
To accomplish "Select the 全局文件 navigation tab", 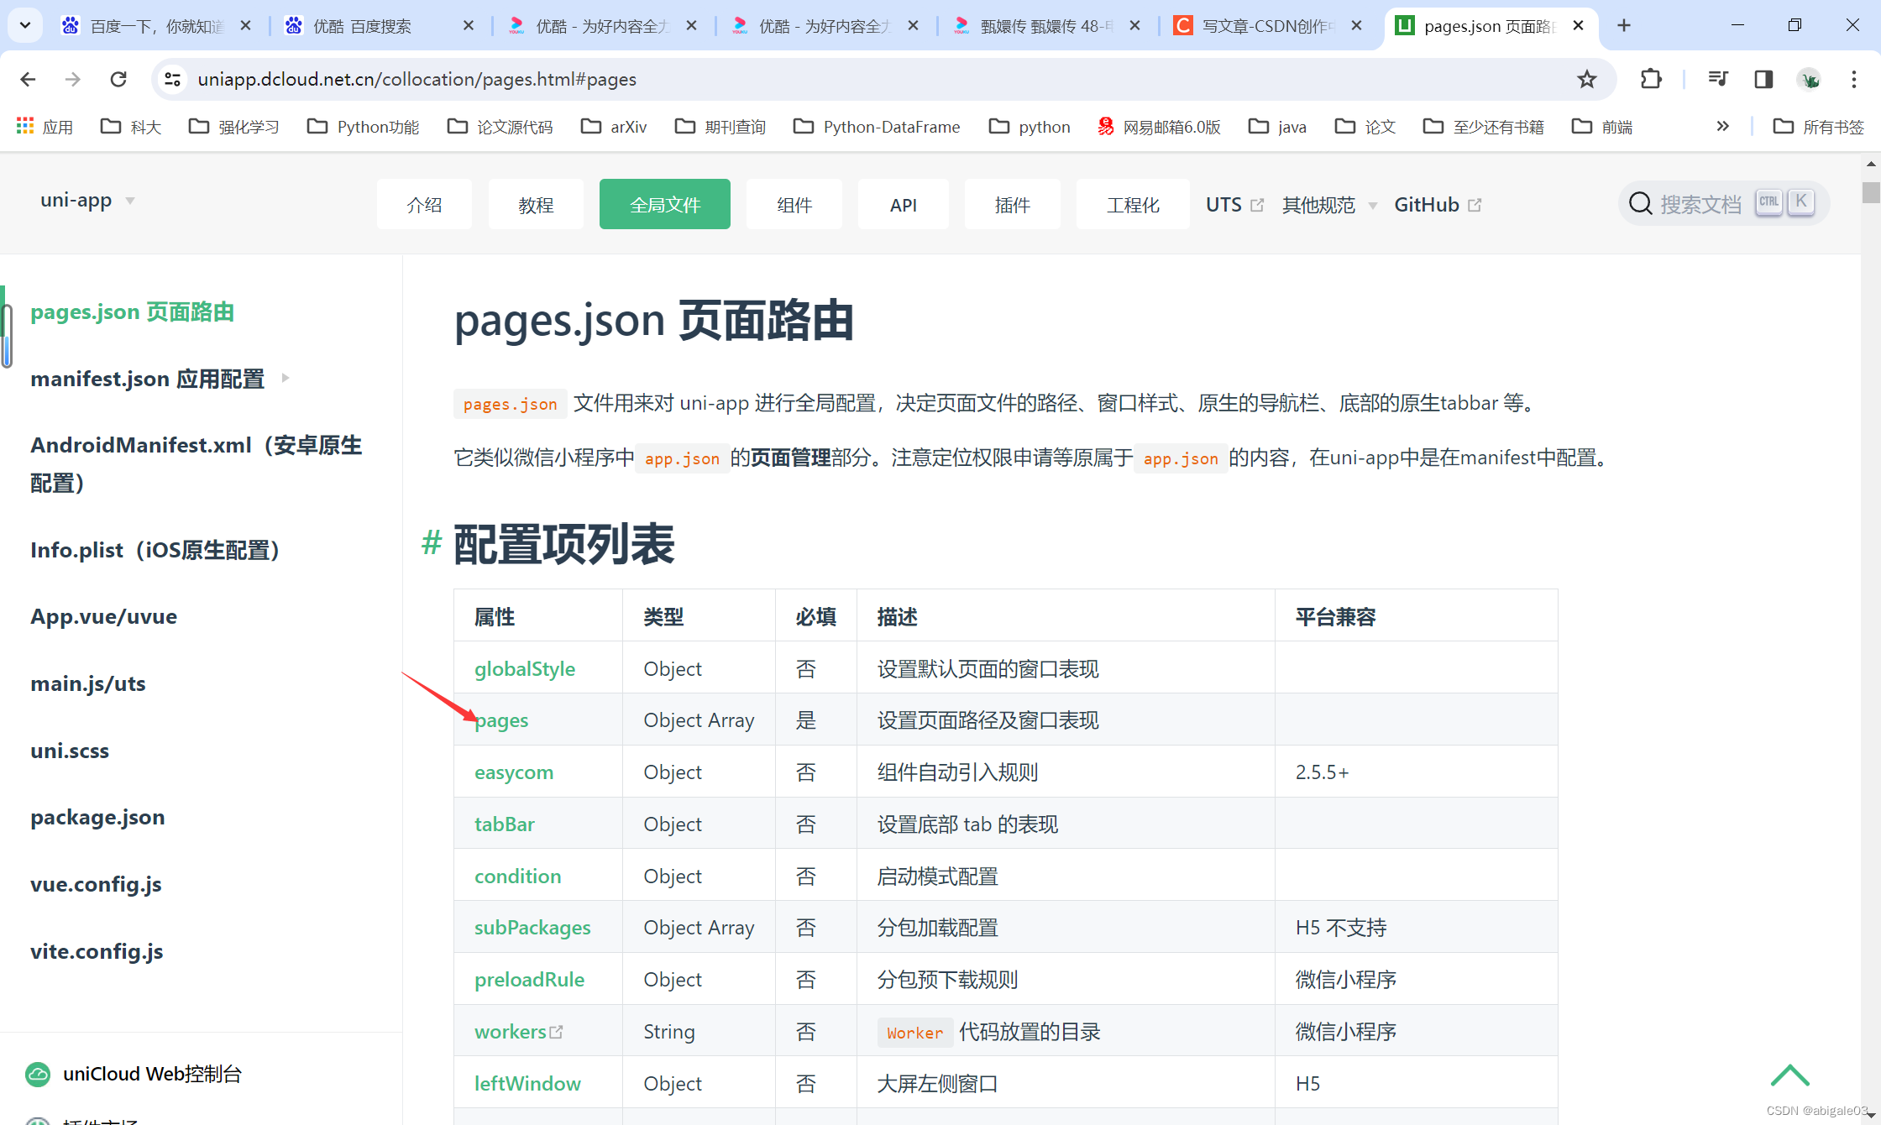I will (665, 204).
